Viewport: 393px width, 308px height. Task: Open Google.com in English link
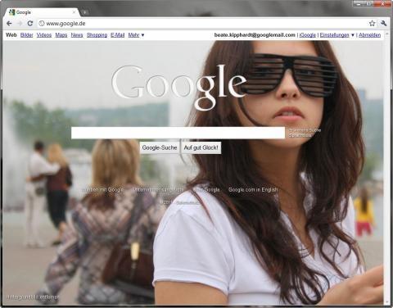pos(253,189)
